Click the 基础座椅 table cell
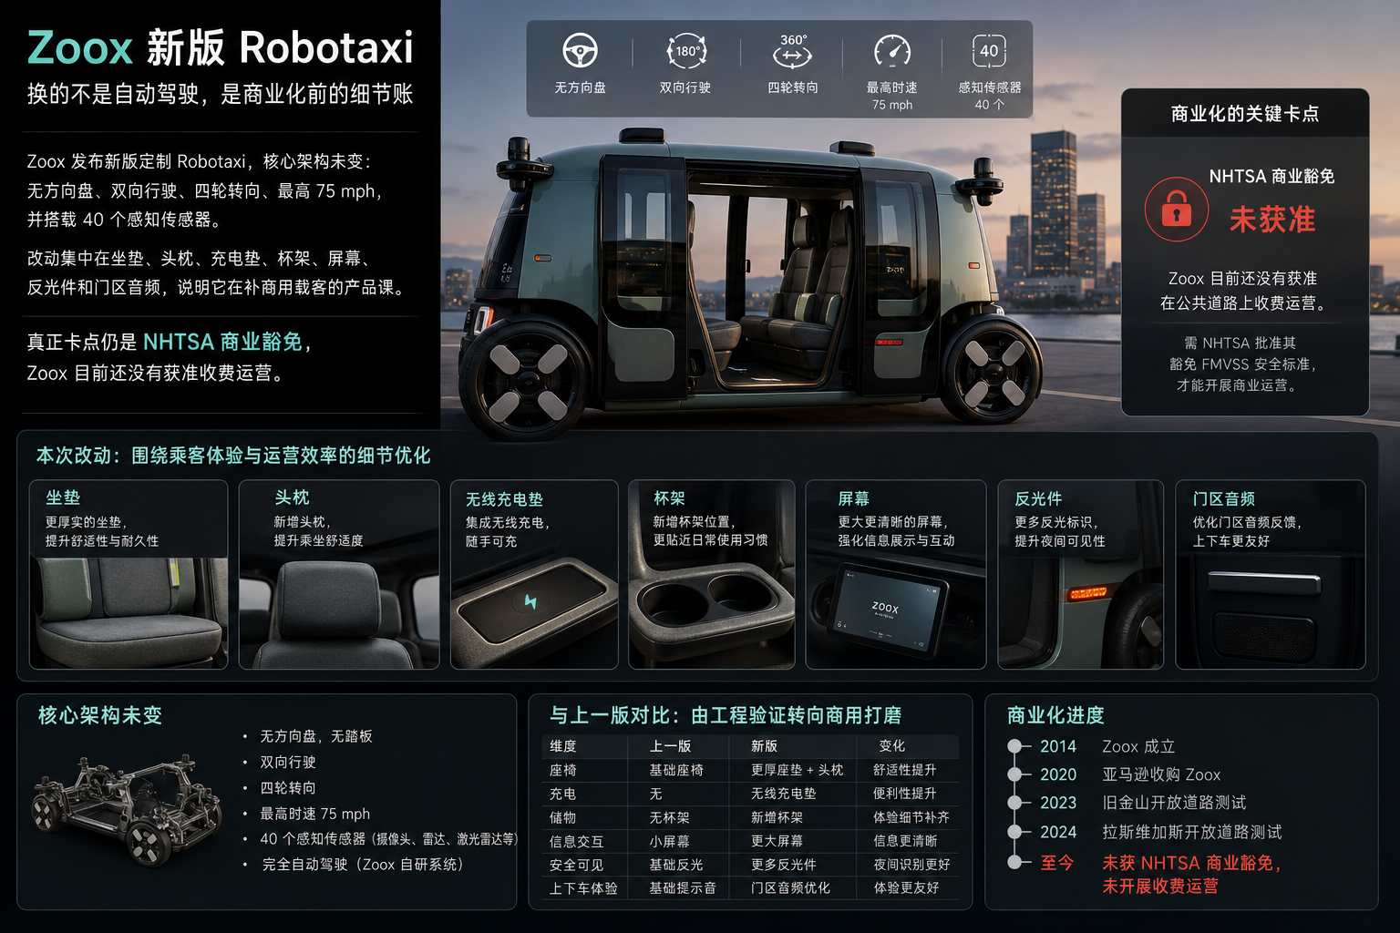This screenshot has width=1400, height=933. coord(676,770)
